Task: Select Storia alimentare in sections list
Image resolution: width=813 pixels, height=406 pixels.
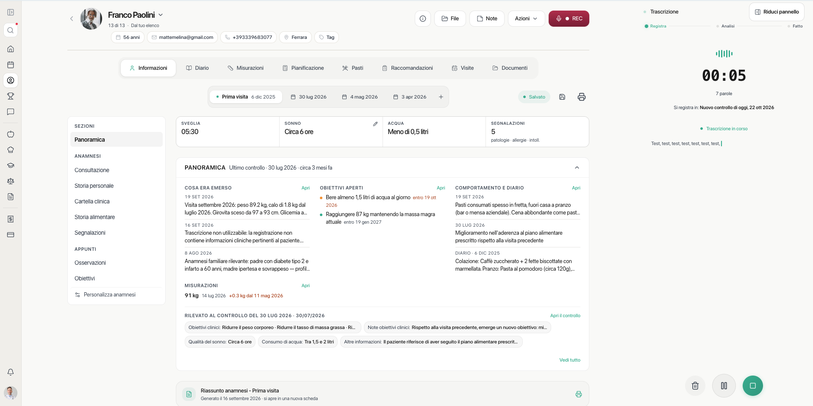Action: click(x=117, y=217)
